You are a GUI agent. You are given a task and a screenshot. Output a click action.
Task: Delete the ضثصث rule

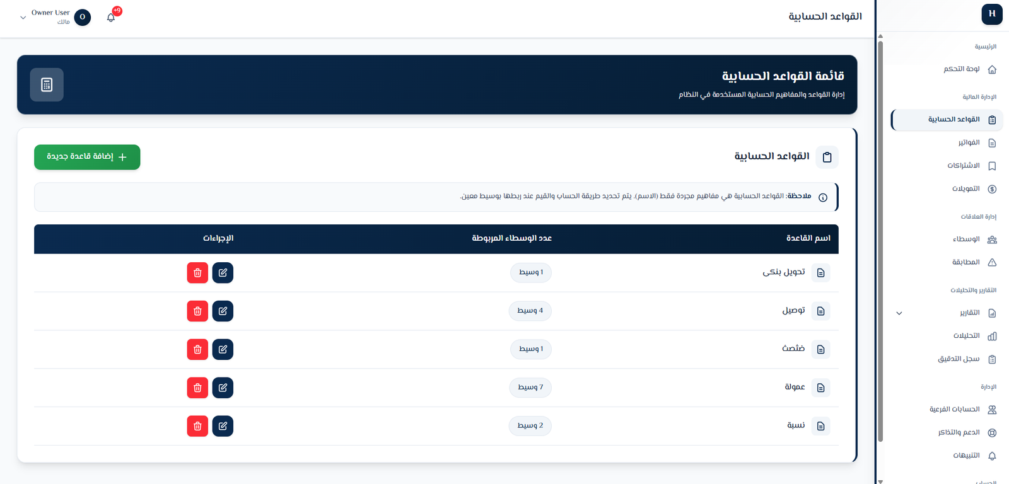[x=197, y=350]
